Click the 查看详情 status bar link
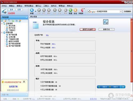Image resolution: width=133 pixels, height=101 pixels. pos(93,99)
